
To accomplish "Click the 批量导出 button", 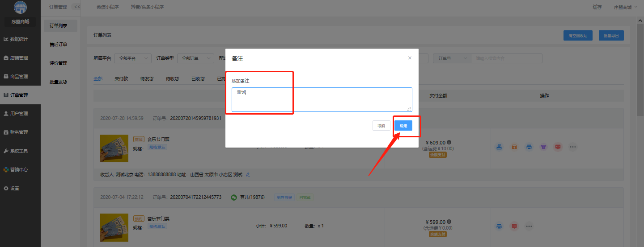I will [611, 36].
